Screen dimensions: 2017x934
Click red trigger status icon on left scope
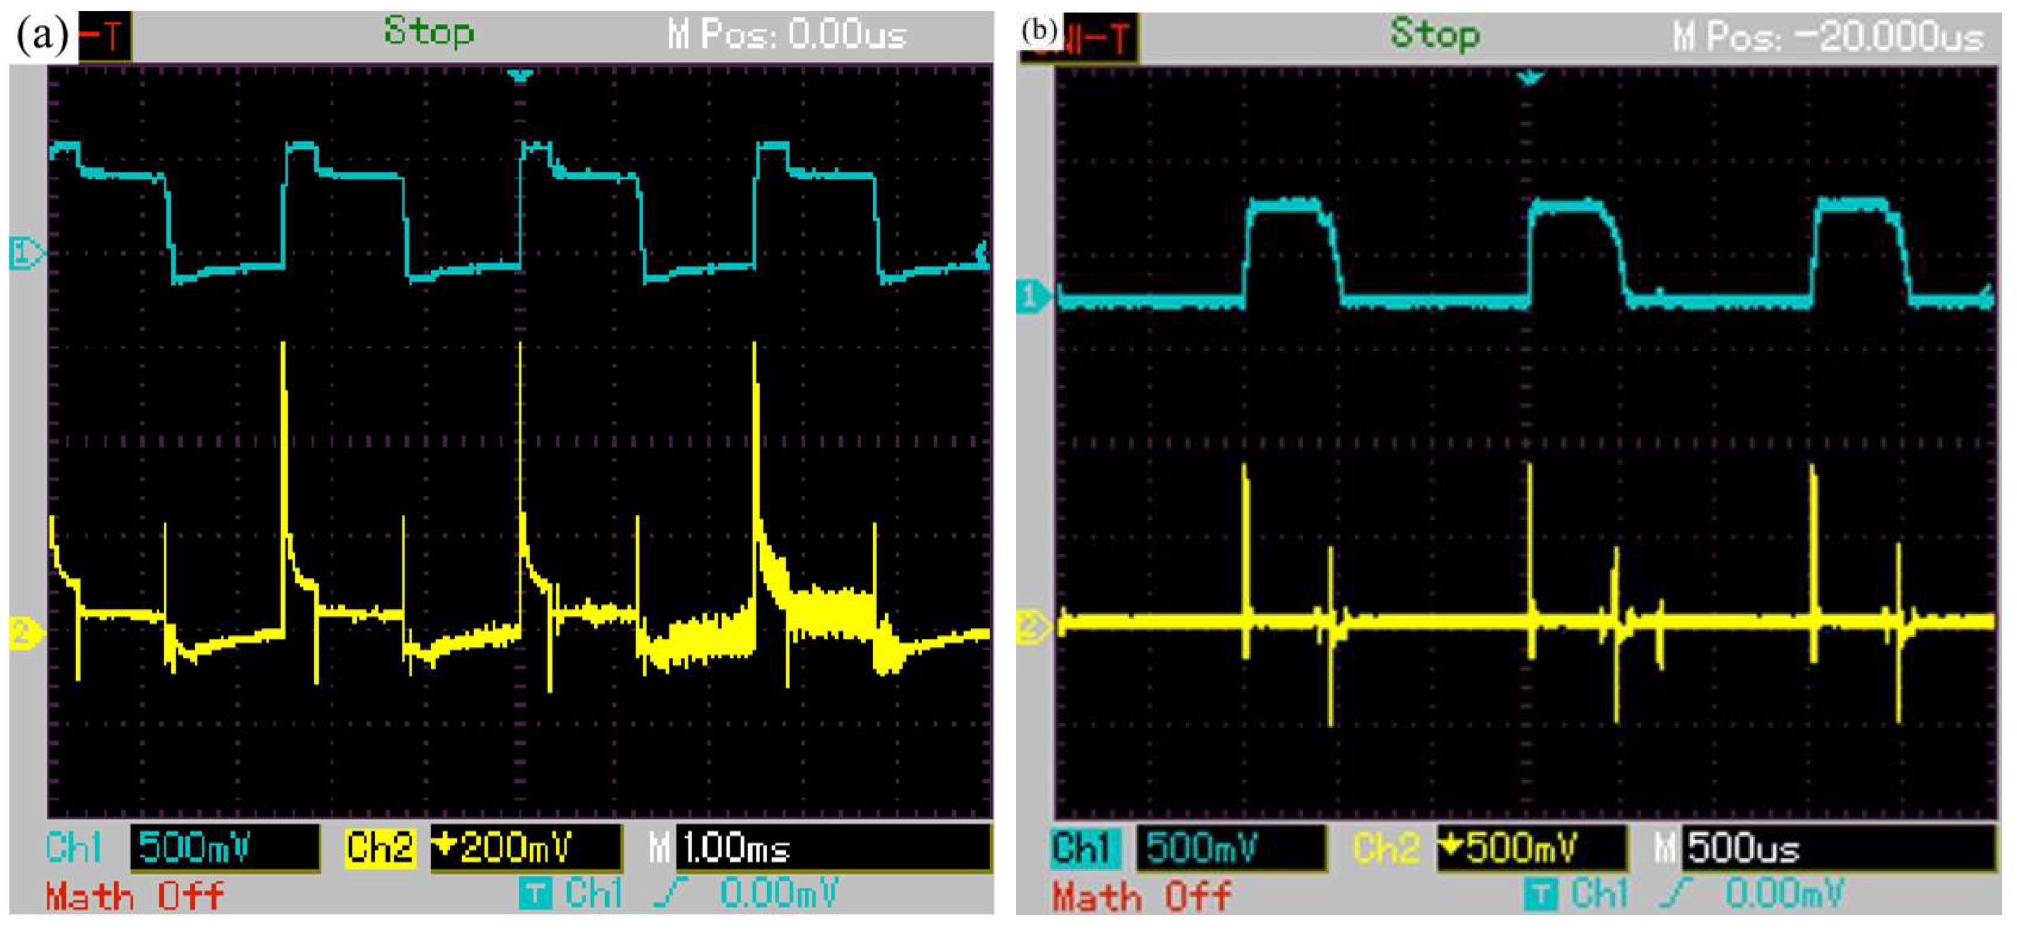104,35
